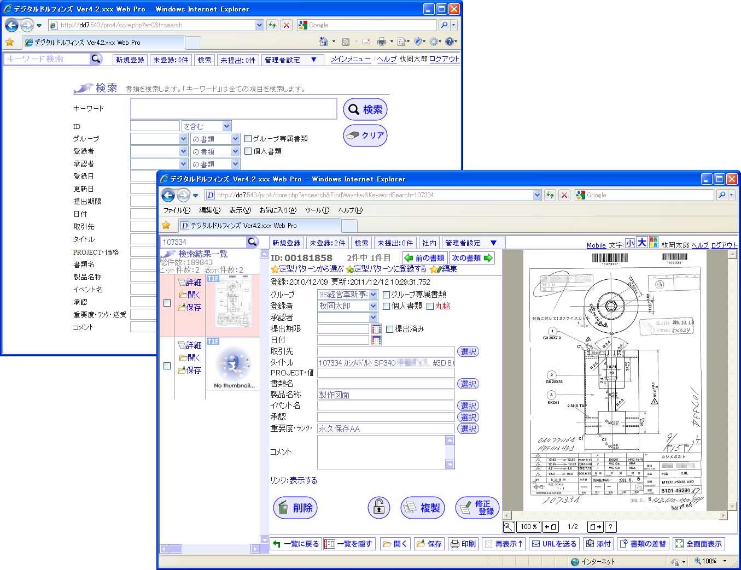
Task: Go to 次の書類 next document
Action: point(471,258)
